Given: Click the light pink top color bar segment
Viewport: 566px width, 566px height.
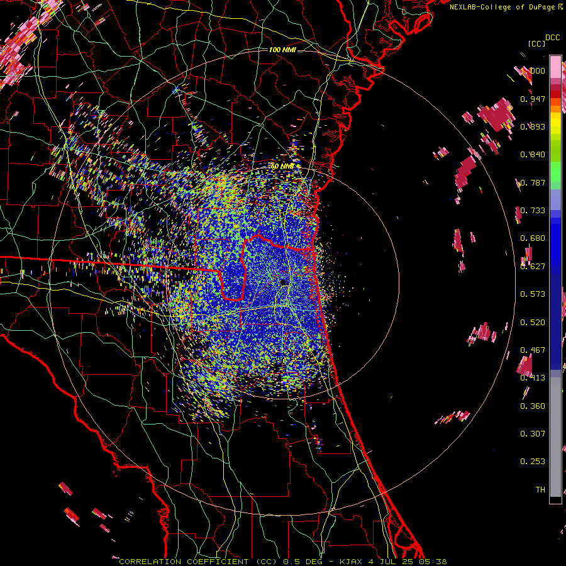Looking at the screenshot, I should tap(555, 67).
